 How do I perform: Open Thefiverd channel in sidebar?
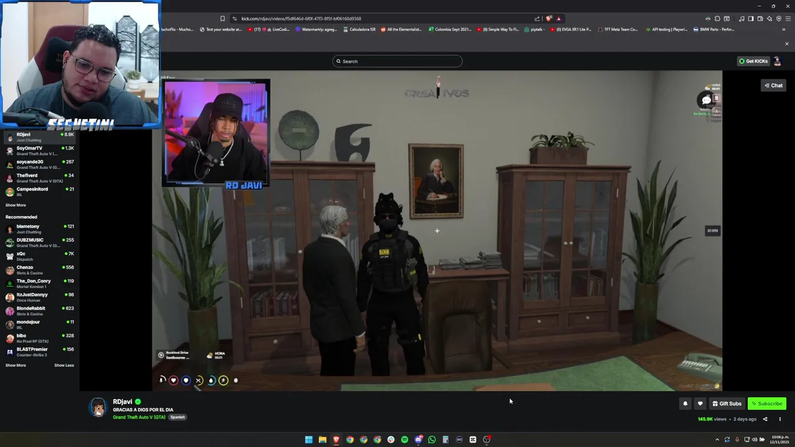pyautogui.click(x=40, y=178)
